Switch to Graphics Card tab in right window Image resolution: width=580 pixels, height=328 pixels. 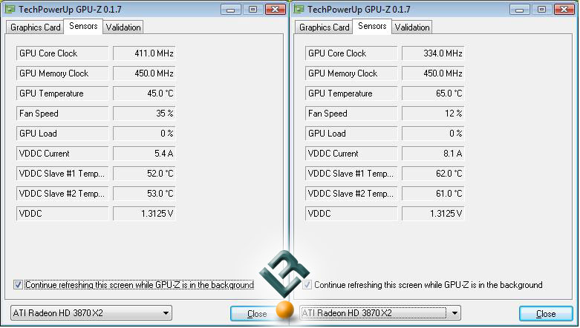(324, 27)
